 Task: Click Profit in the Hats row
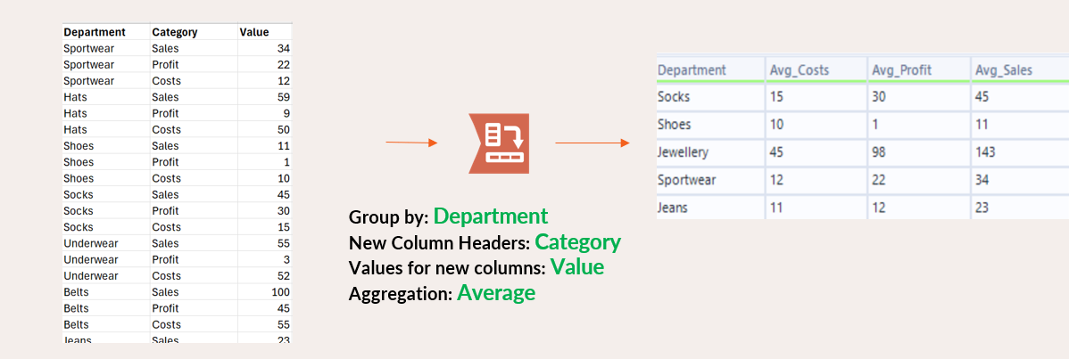[x=166, y=114]
